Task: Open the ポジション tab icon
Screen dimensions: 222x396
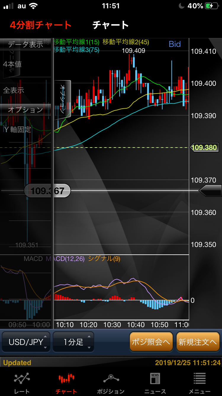Action: [x=111, y=379]
